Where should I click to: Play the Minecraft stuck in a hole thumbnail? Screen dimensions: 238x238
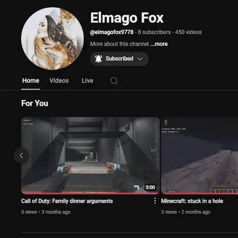199,156
